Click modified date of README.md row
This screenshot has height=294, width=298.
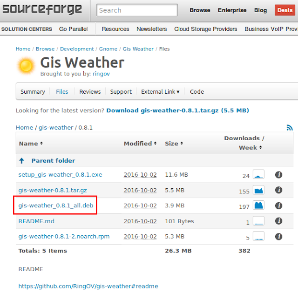140,221
